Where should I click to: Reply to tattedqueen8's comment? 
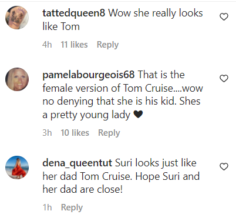(107, 45)
